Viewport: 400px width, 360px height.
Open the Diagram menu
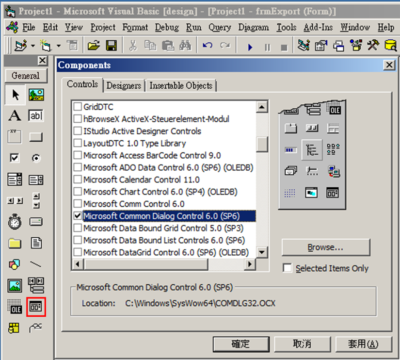pos(253,28)
